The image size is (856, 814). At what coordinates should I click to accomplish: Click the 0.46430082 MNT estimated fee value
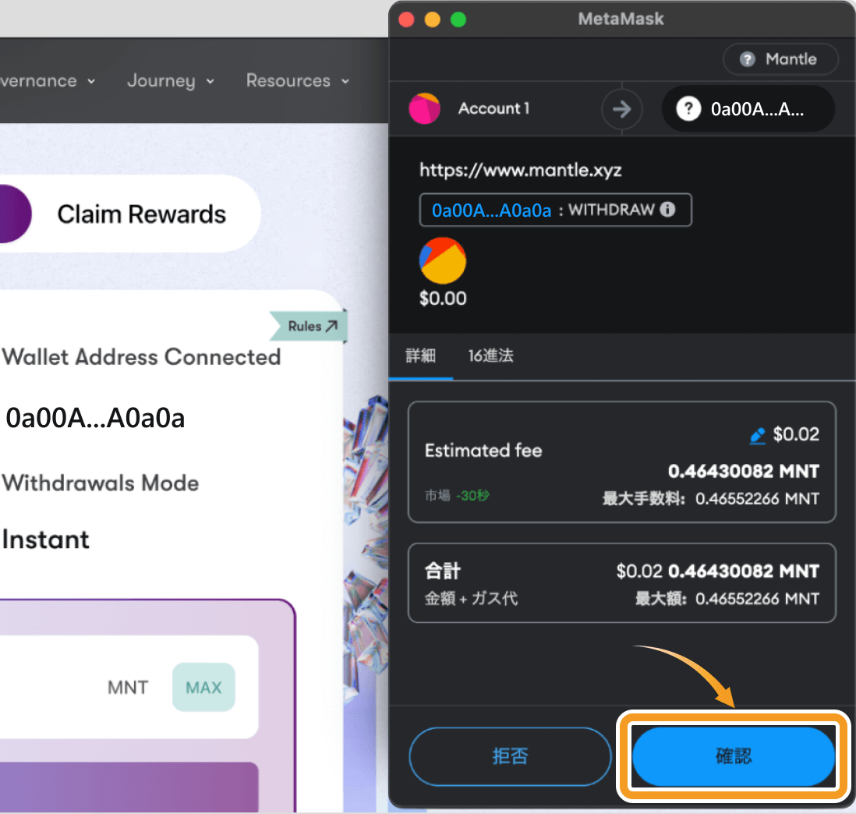tap(744, 471)
